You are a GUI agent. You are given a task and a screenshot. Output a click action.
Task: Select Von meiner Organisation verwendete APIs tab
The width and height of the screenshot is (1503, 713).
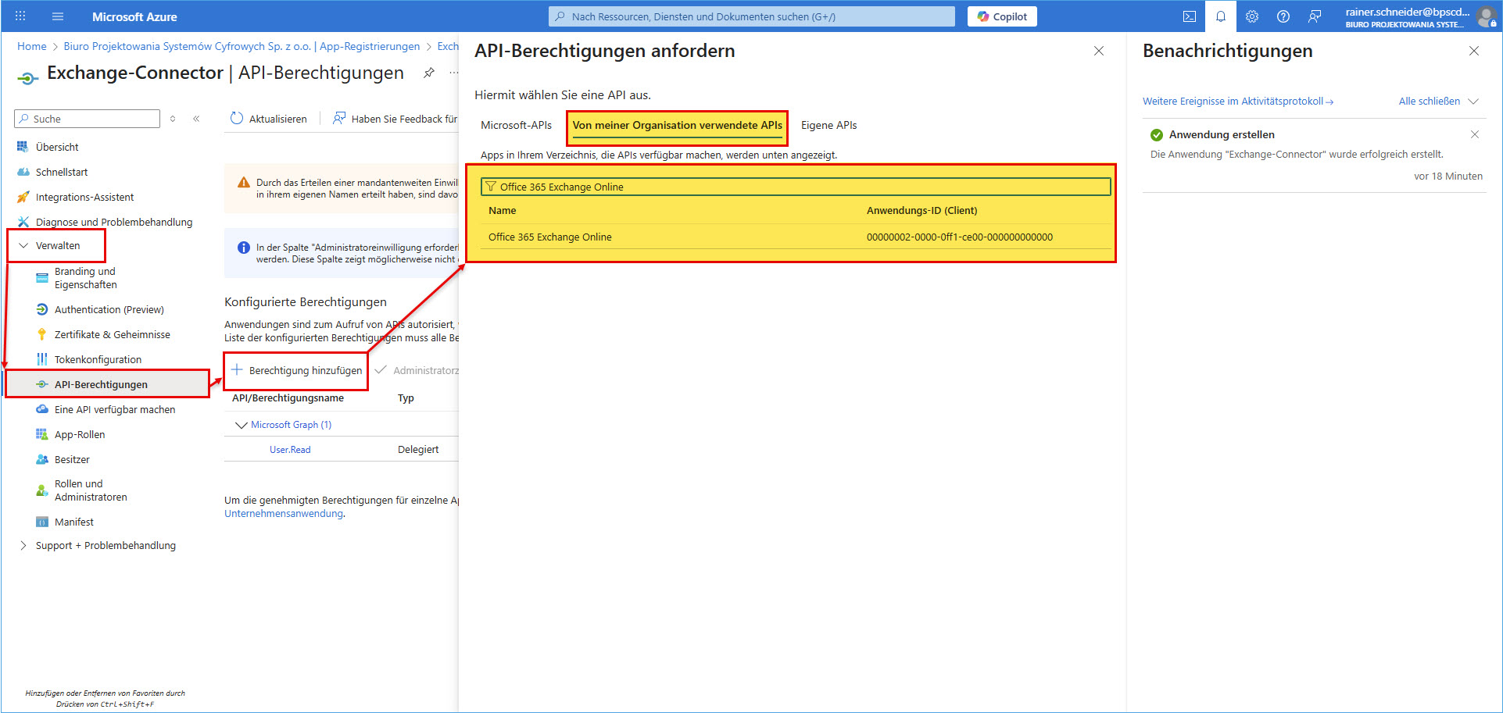(678, 125)
